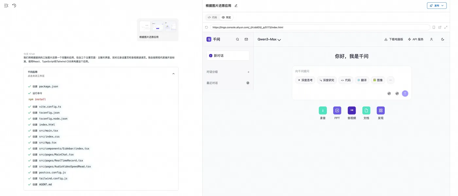
Task: Switch to the 代码 code tab
Action: [212, 17]
